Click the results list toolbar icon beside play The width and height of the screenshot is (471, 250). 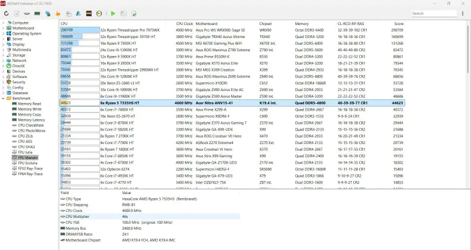123,14
